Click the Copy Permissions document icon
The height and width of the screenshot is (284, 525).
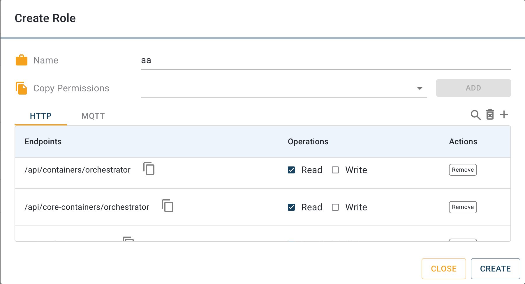pos(21,88)
